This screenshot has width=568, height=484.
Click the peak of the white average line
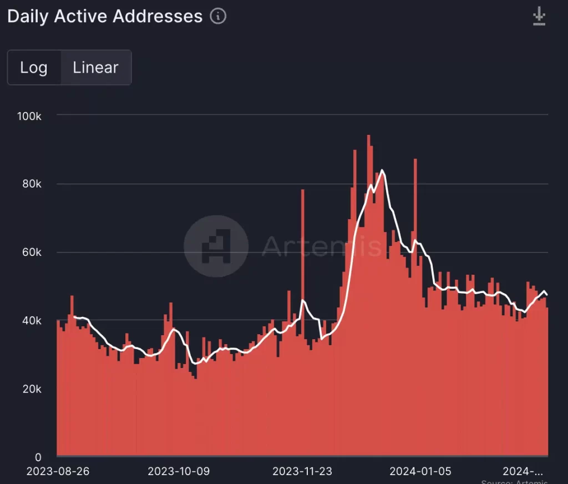point(382,170)
